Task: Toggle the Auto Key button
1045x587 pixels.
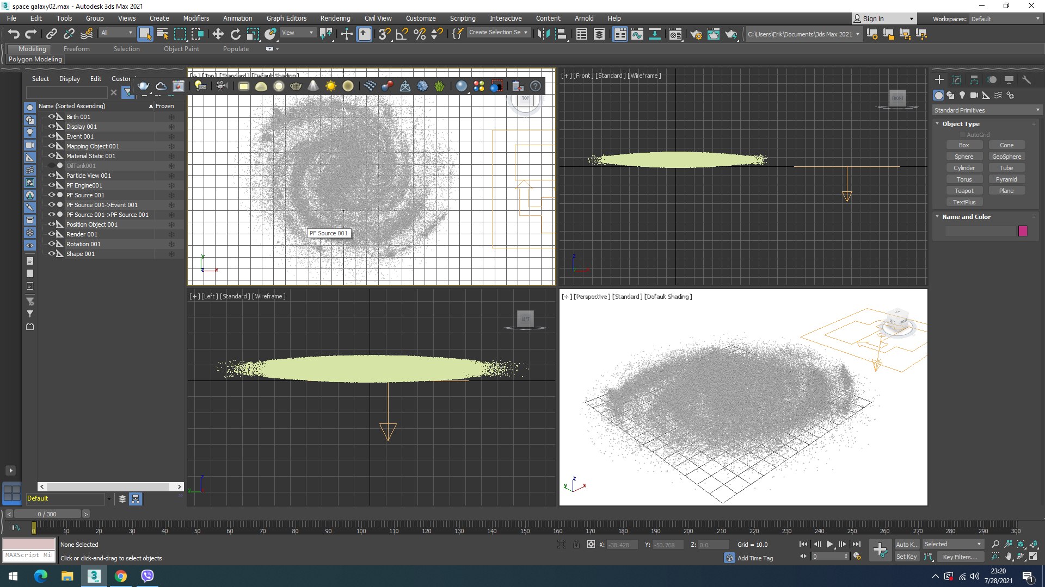Action: [x=907, y=544]
